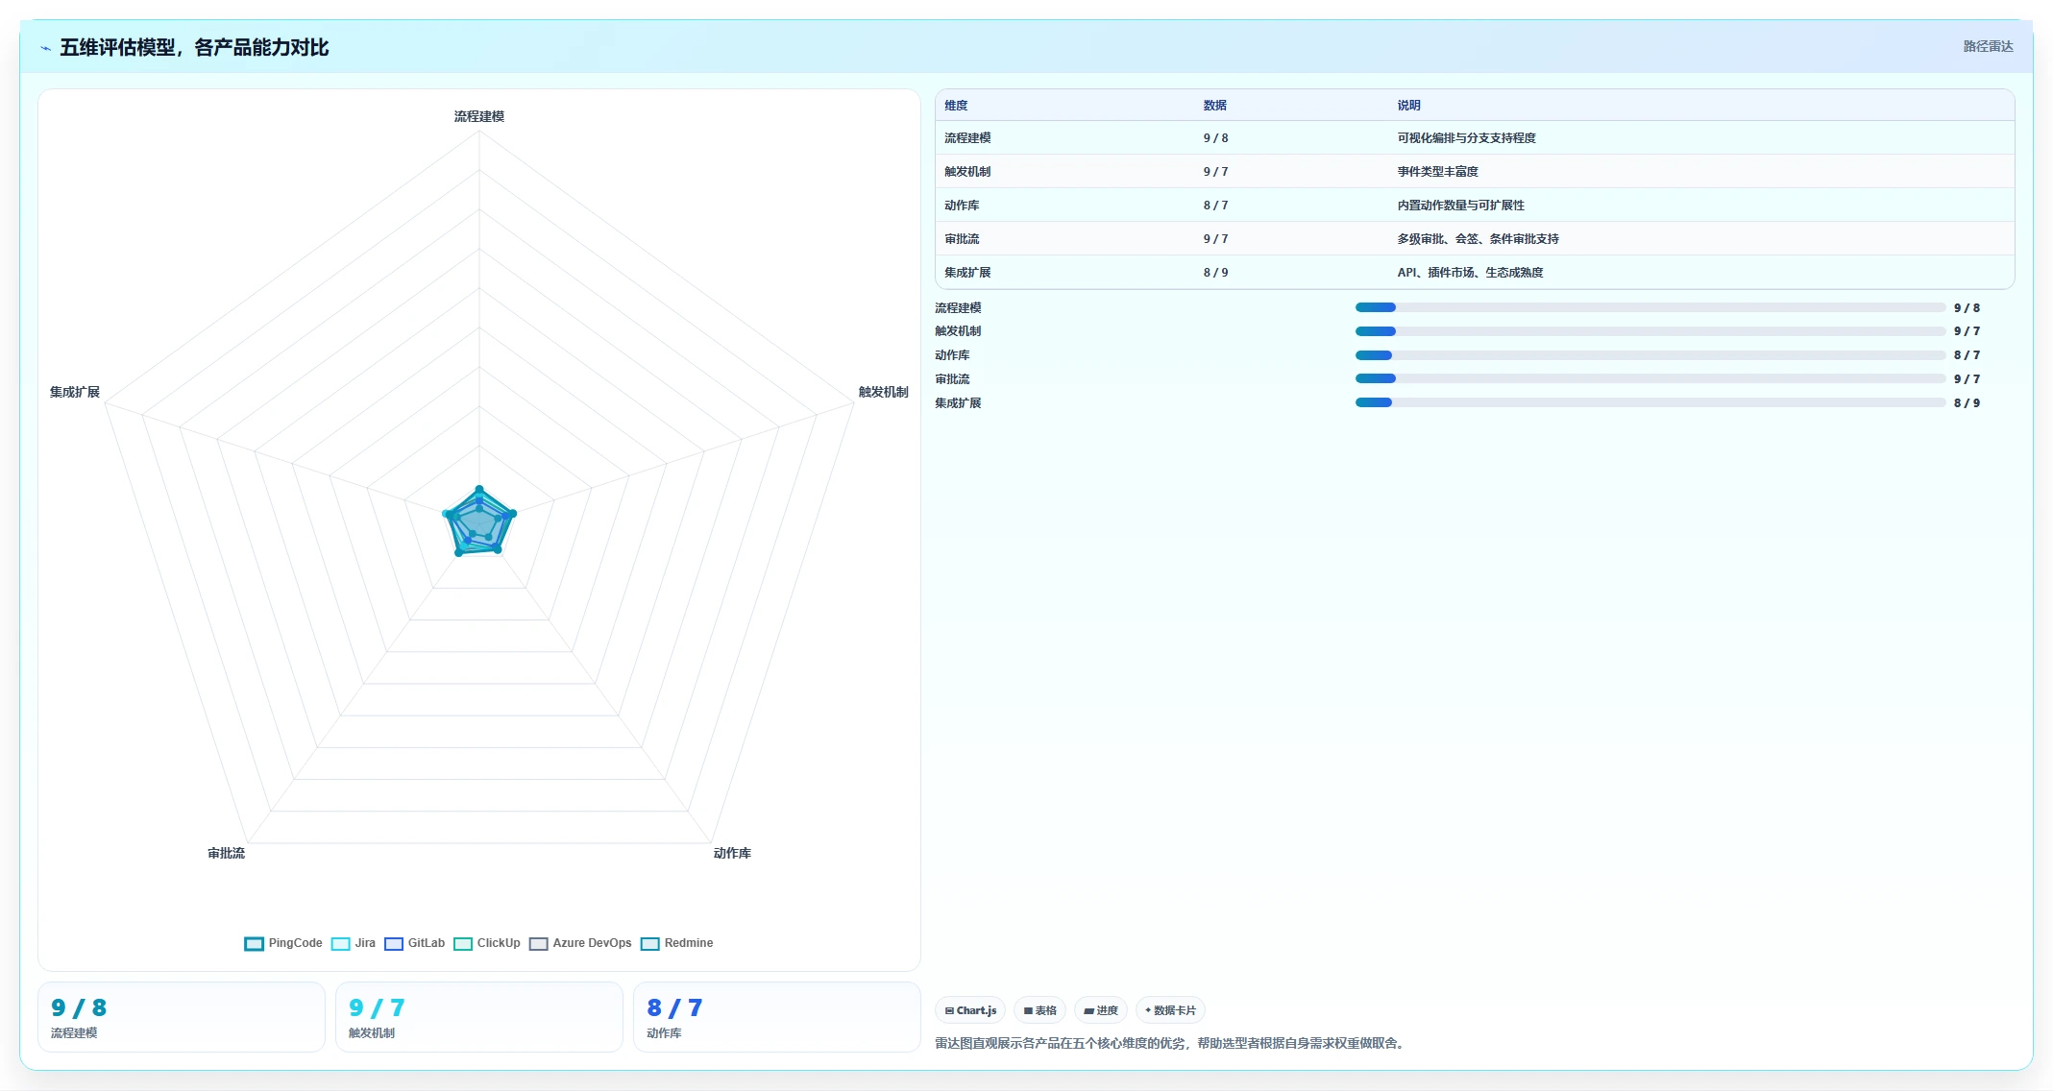Click the 审批流 progress bar
Image resolution: width=2053 pixels, height=1091 pixels.
click(x=1650, y=378)
